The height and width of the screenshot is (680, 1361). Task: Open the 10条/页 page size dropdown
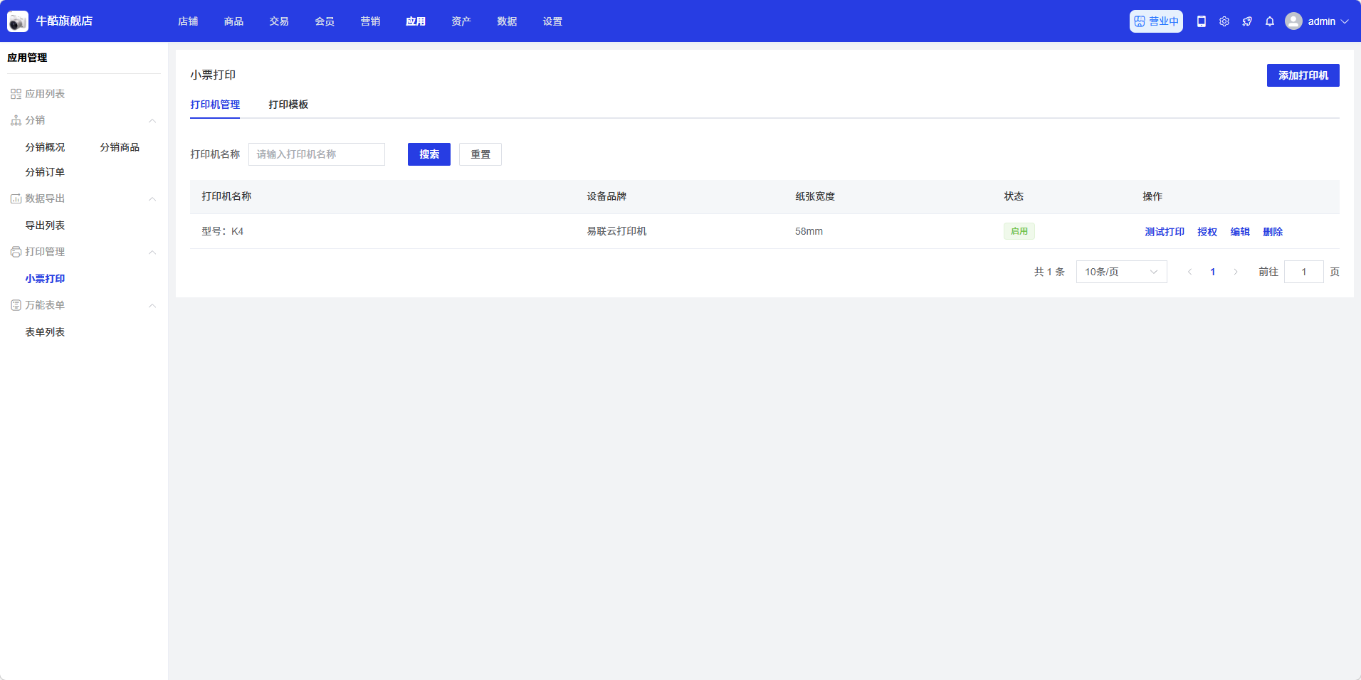pyautogui.click(x=1121, y=272)
